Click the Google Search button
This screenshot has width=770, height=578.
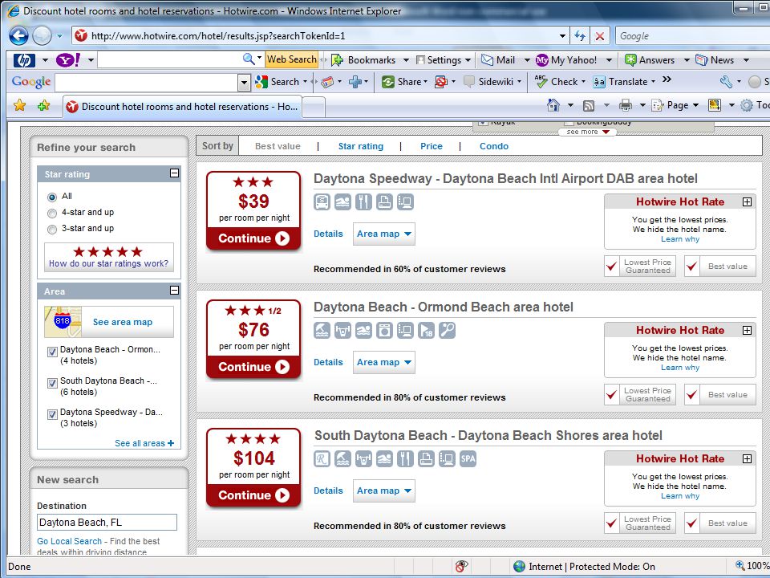click(278, 82)
